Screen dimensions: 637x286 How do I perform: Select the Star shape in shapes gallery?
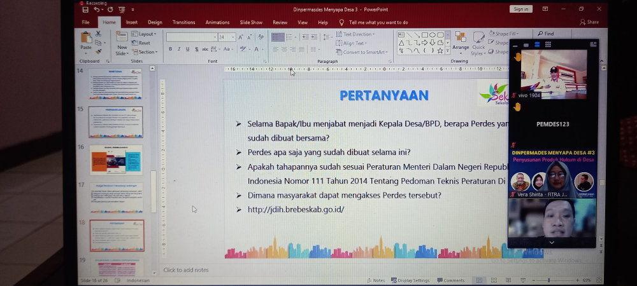[440, 51]
